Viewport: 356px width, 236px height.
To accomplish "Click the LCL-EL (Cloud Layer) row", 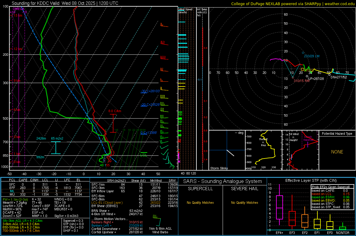I will click(x=135, y=203).
